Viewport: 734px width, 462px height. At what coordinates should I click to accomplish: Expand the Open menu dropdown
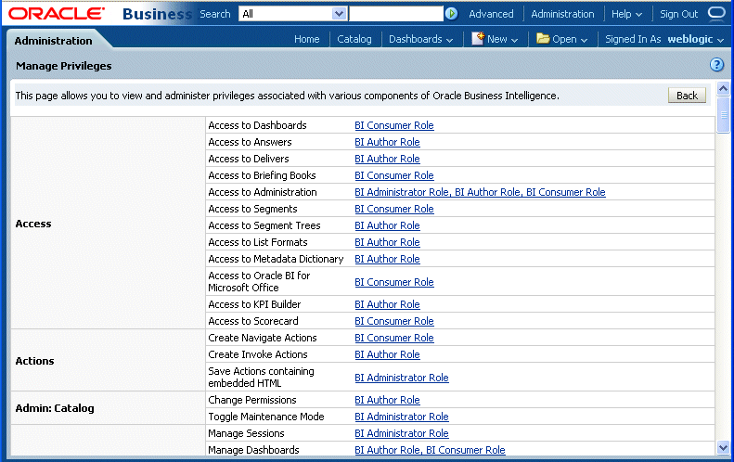[x=570, y=39]
